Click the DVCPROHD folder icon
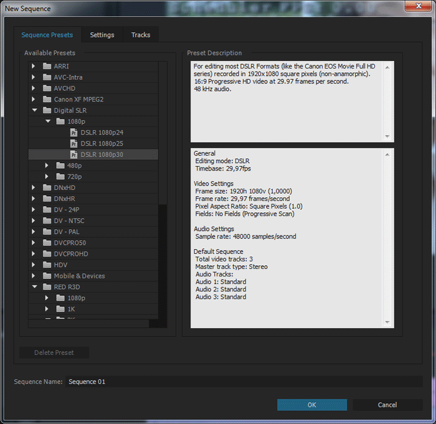436x424 pixels. click(47, 254)
